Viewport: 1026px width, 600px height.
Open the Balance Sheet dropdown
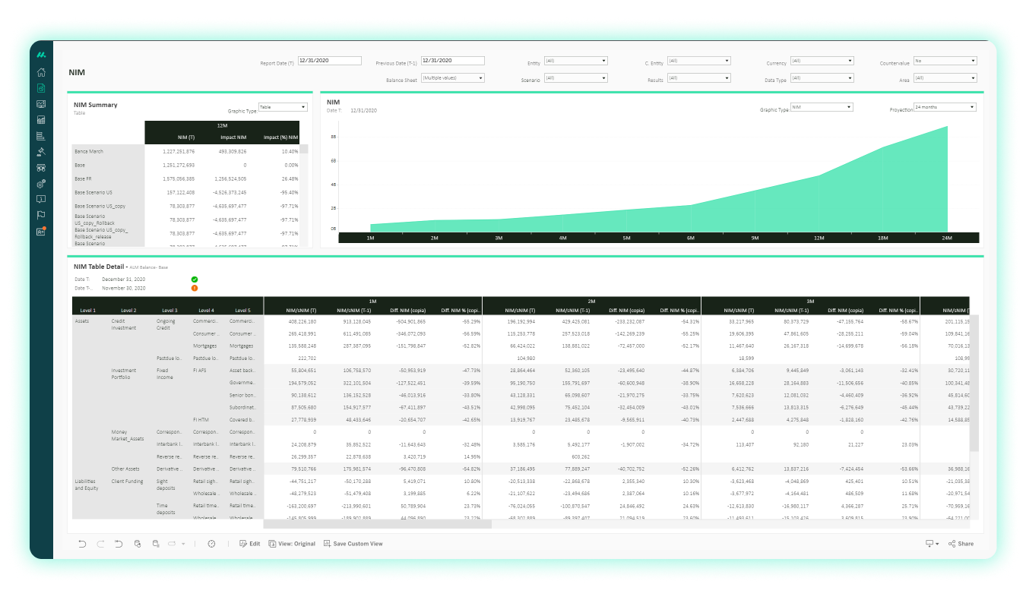coord(452,77)
